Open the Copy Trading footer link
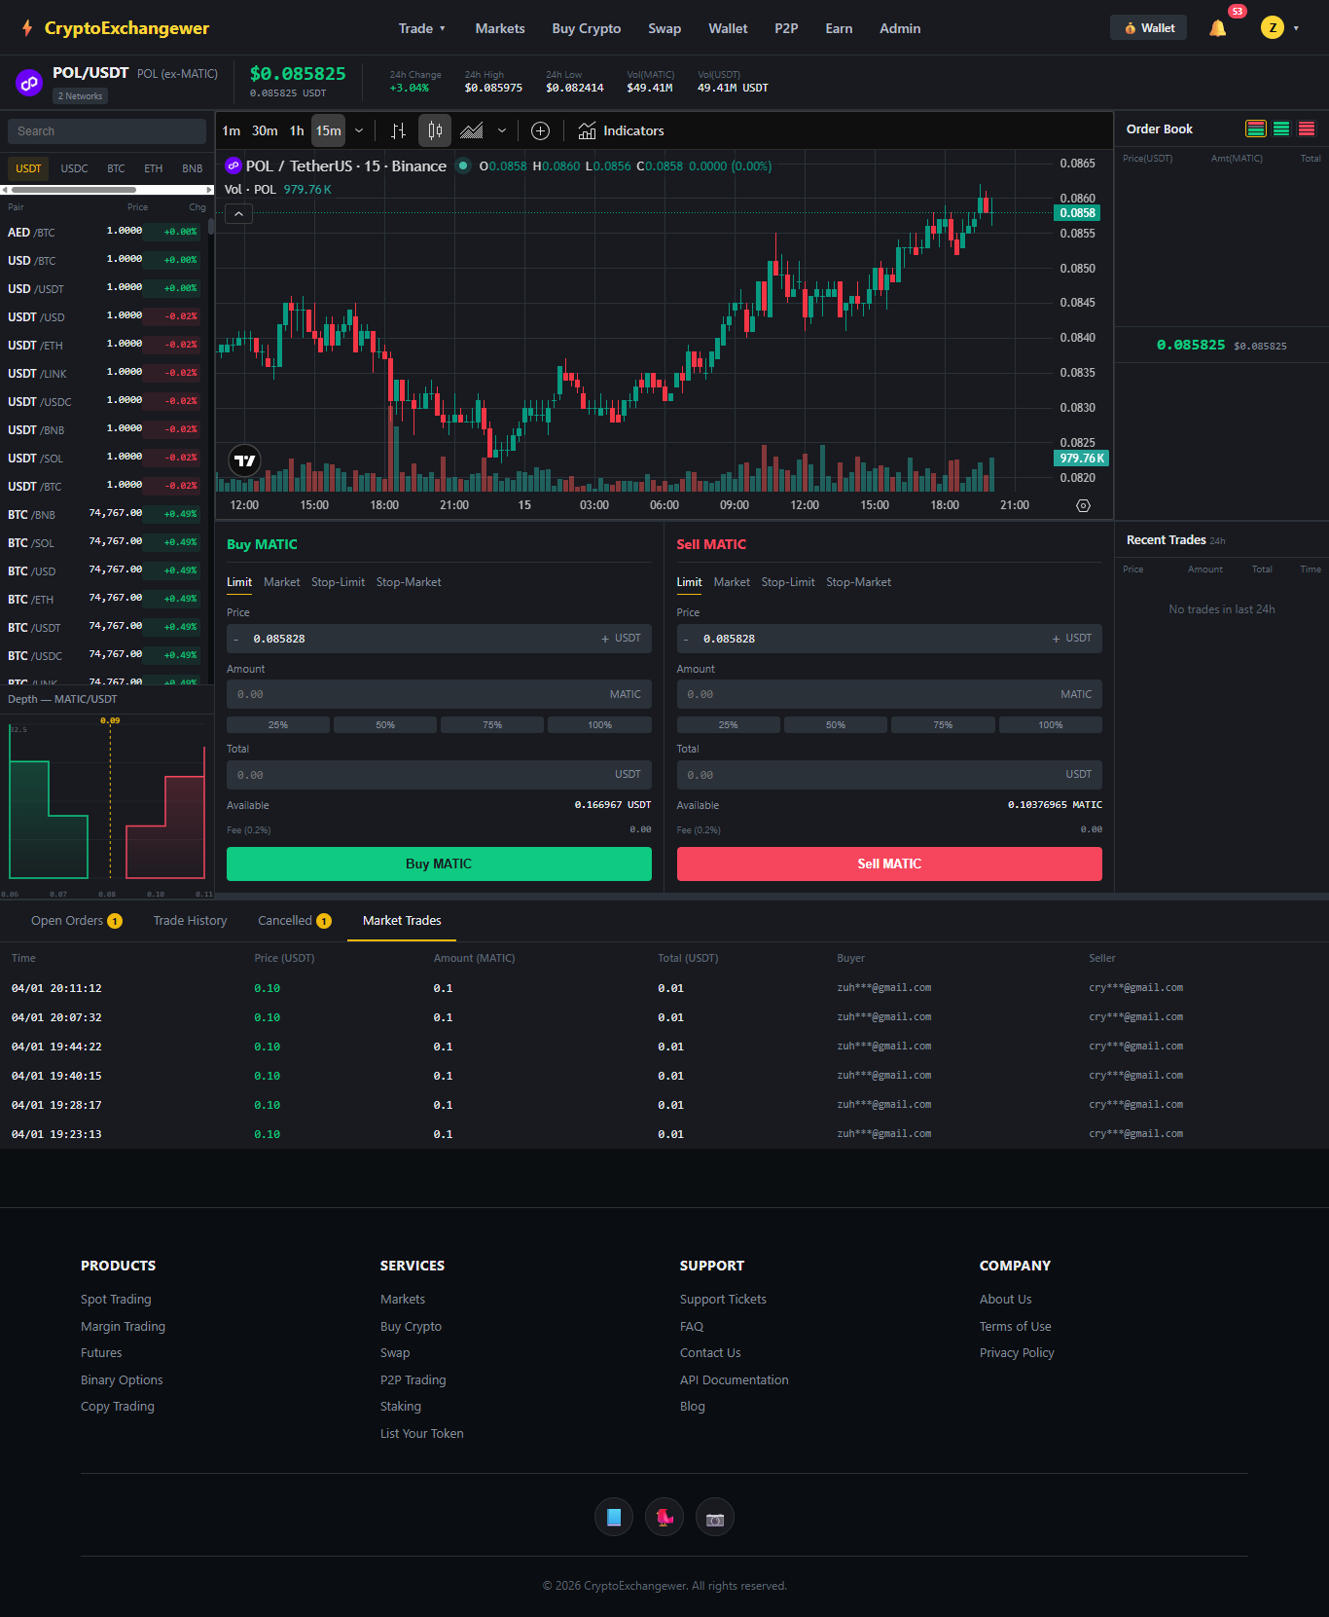 tap(118, 1407)
